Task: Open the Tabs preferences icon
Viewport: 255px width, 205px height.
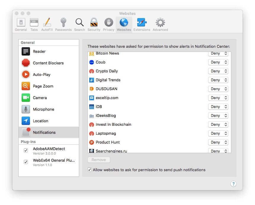Action: [34, 22]
